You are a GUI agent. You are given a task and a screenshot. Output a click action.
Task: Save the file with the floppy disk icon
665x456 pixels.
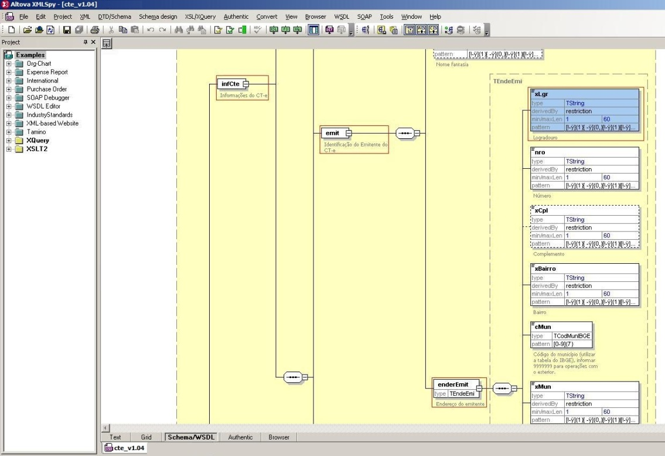point(66,29)
